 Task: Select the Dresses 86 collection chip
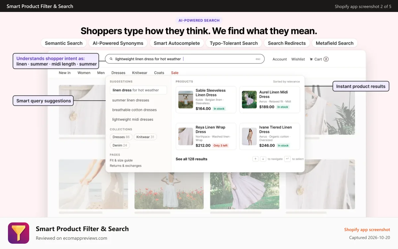[121, 137]
